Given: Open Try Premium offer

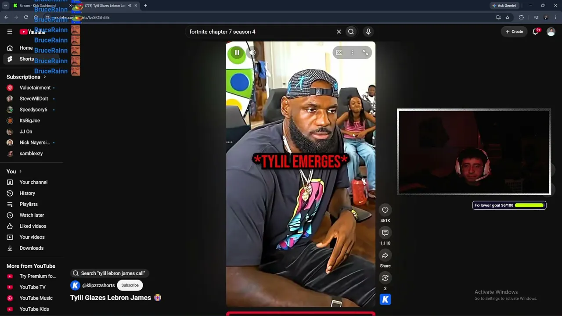Looking at the screenshot, I should (x=32, y=276).
